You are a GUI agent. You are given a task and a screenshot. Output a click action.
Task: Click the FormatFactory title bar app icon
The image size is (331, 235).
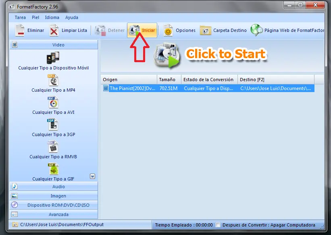tap(12, 7)
